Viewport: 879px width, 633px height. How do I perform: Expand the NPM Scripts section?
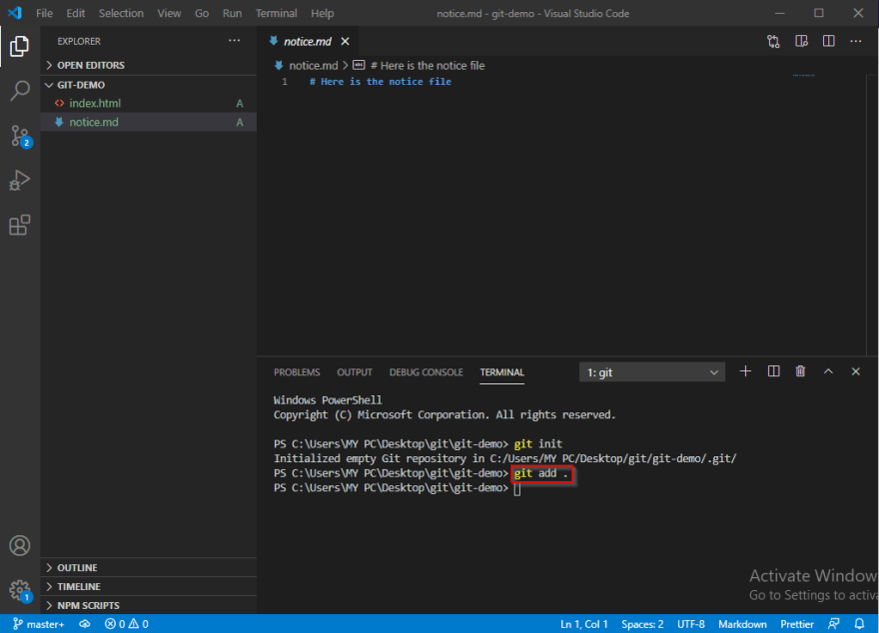149,606
